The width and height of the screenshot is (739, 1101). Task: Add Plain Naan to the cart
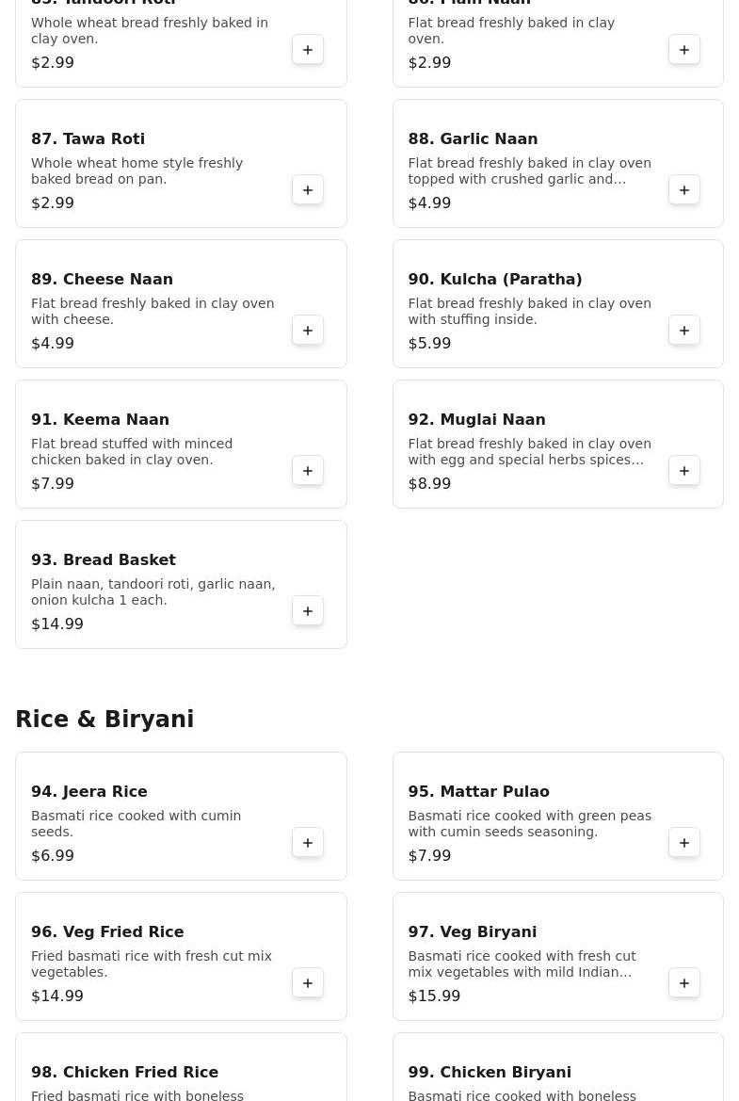tap(684, 50)
